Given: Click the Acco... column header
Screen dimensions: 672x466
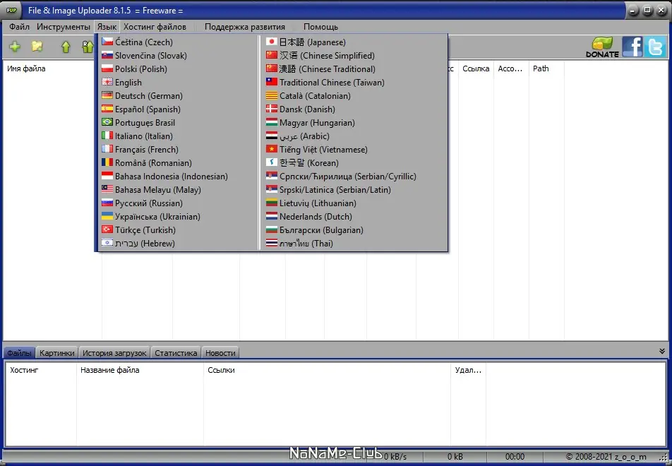Looking at the screenshot, I should [511, 68].
